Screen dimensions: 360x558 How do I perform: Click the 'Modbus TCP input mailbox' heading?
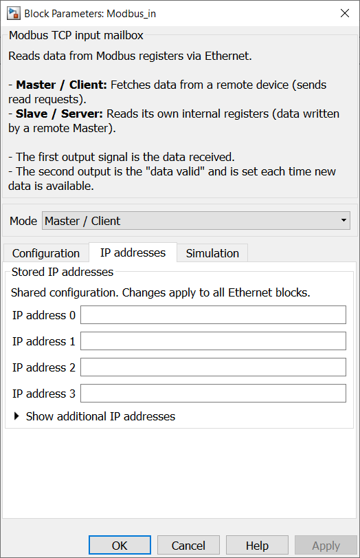click(76, 35)
